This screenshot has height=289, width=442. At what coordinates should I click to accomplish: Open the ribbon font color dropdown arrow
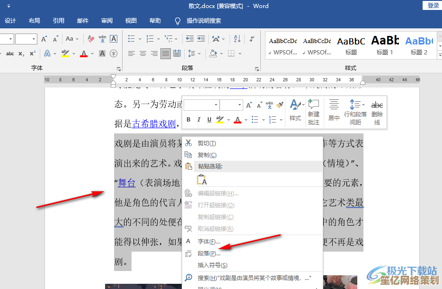click(x=92, y=53)
